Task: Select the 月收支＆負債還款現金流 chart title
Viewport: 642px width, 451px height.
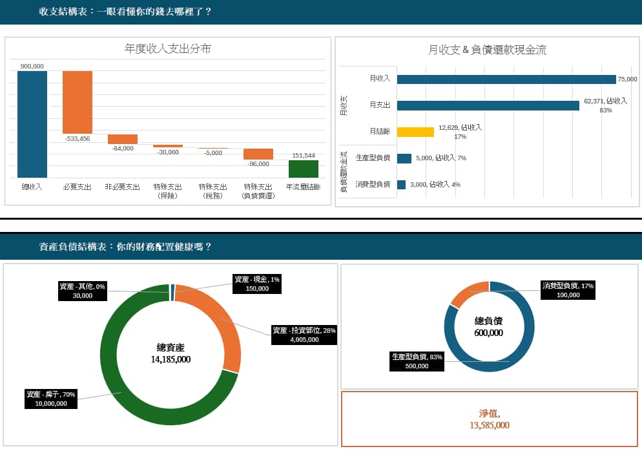Action: 487,50
